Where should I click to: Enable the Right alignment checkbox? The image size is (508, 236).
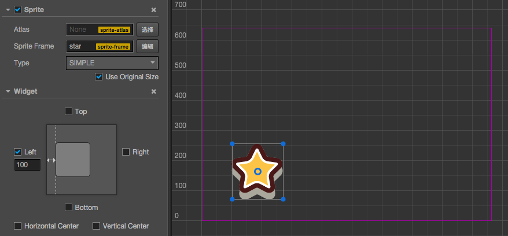[126, 152]
